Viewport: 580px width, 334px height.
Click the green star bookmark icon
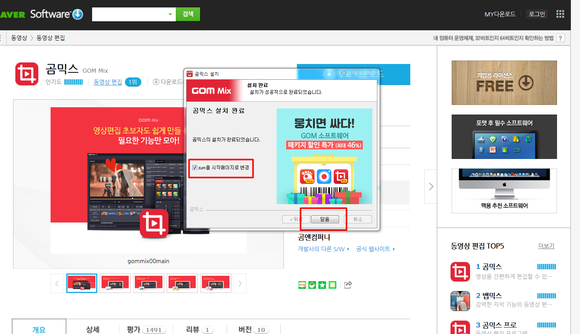tap(322, 285)
